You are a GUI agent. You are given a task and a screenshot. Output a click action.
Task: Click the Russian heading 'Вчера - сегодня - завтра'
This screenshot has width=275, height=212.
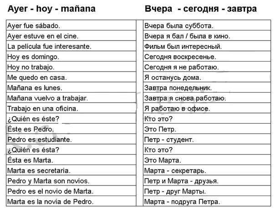tap(201, 9)
